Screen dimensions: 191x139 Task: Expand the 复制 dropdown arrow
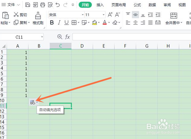click(29, 23)
